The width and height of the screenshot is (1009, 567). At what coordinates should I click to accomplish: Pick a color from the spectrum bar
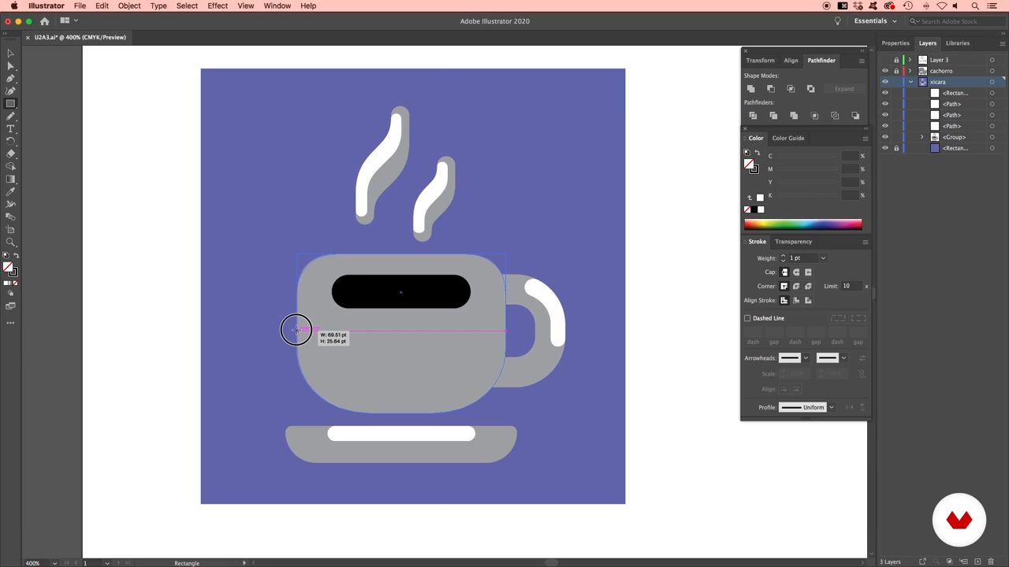click(x=802, y=224)
